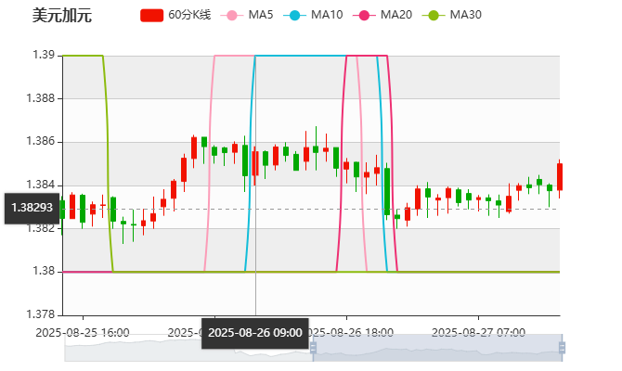Click the 2025-08-27 07:00 x-axis label
Screen dimensions: 622x371
(478, 333)
